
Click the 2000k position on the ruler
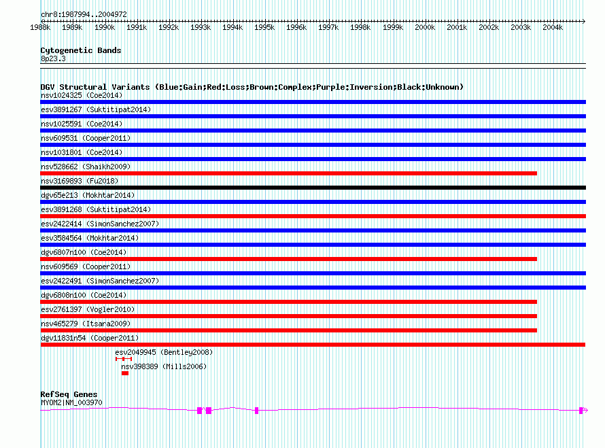point(425,28)
